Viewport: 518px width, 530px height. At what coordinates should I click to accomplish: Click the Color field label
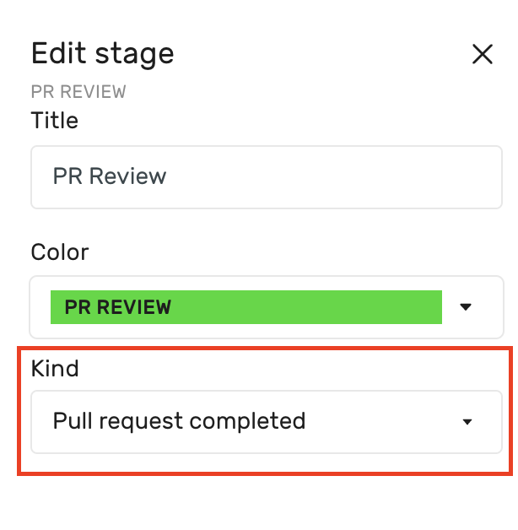point(60,251)
